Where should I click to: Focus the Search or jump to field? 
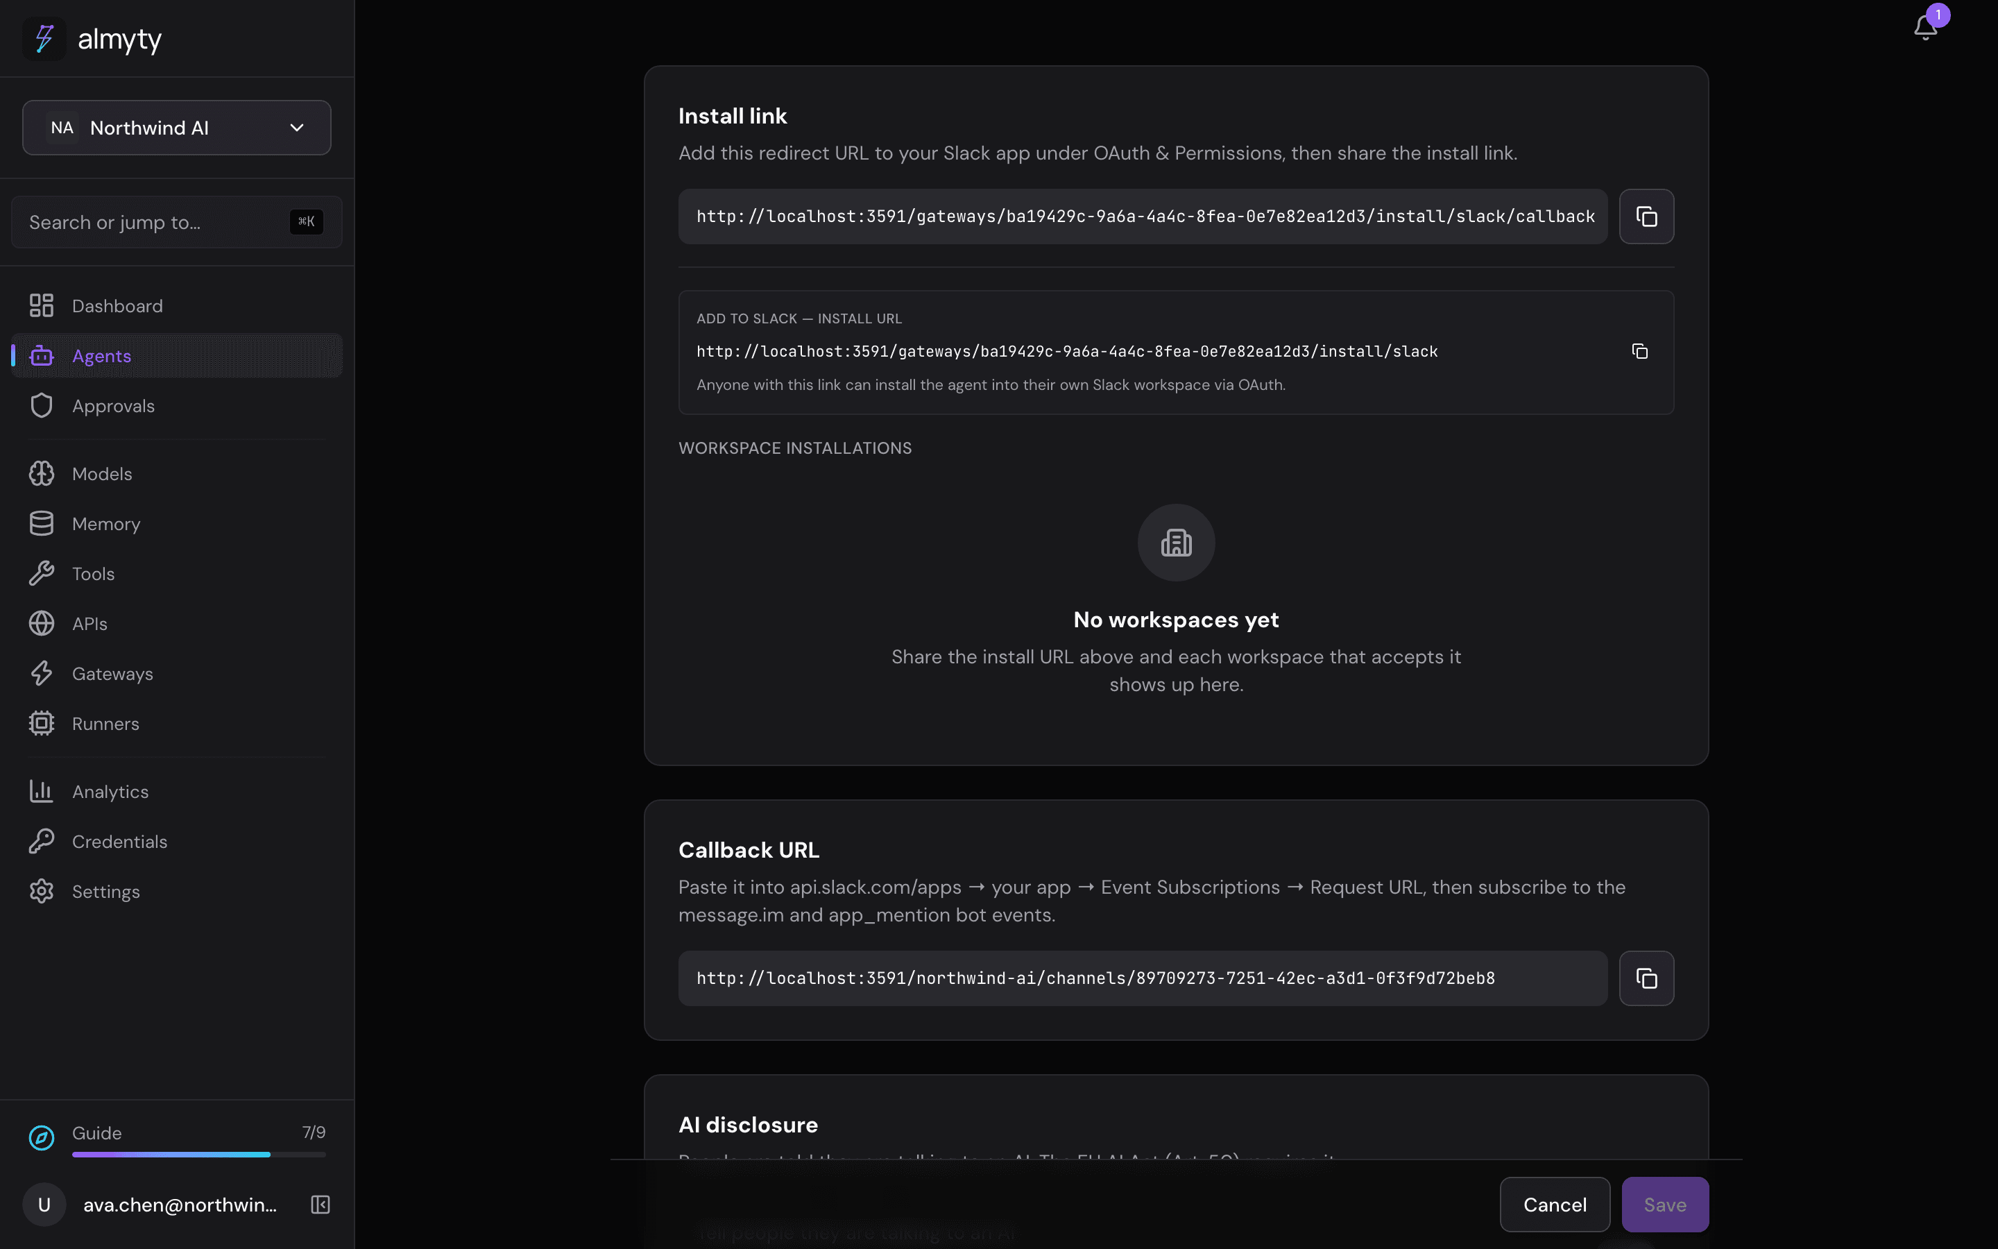[177, 222]
